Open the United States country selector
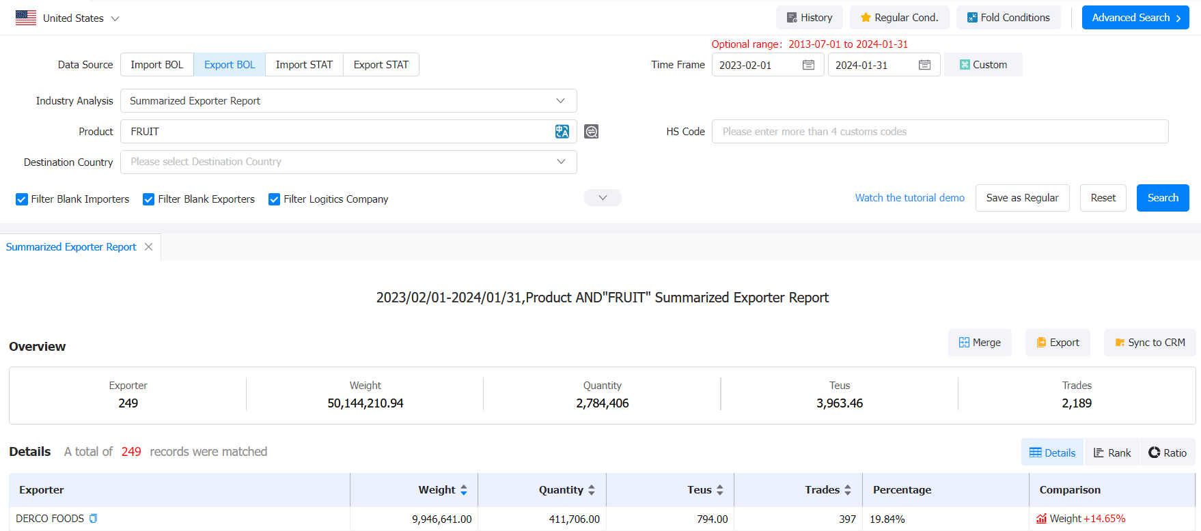 [x=68, y=18]
